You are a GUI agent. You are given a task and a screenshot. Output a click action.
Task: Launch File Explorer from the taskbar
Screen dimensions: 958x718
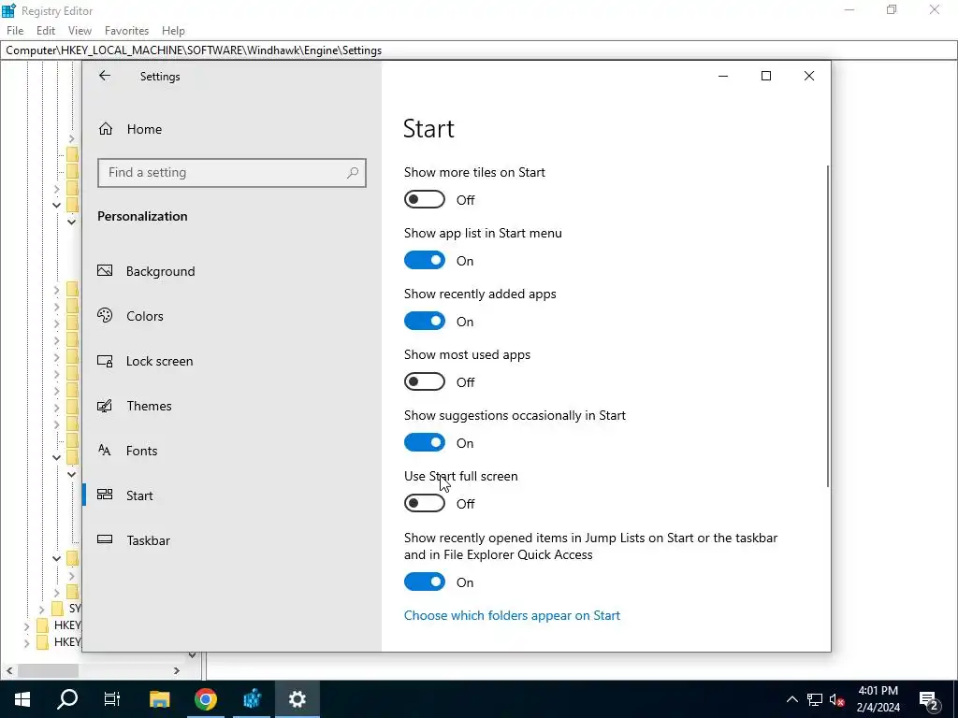159,699
